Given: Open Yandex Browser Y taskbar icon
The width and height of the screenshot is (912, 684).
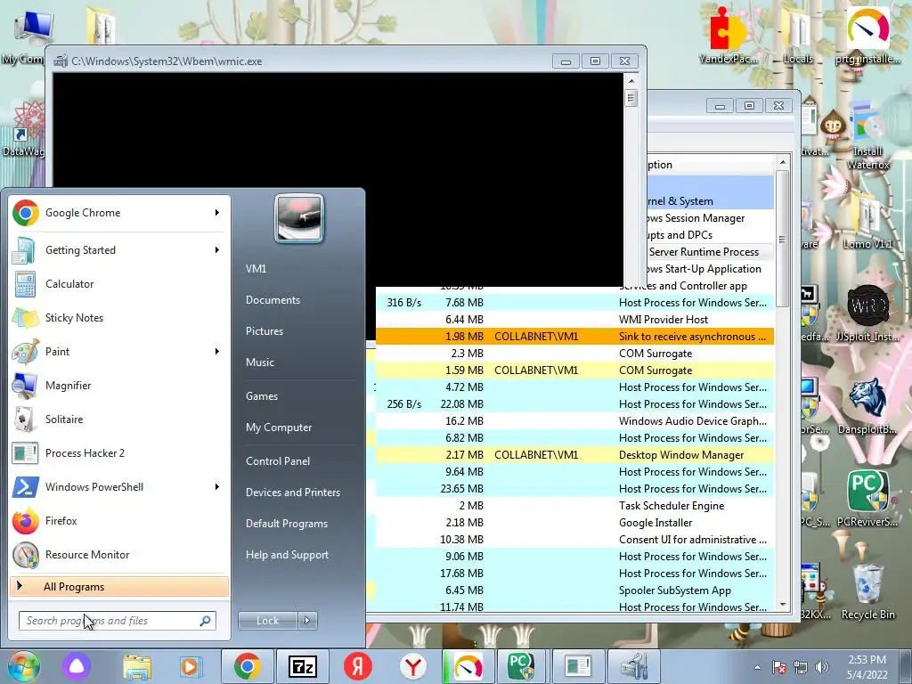Looking at the screenshot, I should [413, 666].
